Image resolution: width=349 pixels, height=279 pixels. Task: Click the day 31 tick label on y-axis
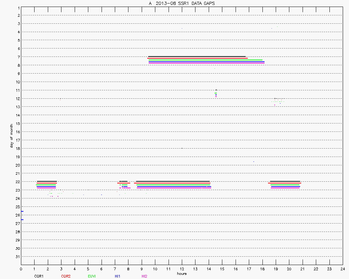click(x=18, y=257)
